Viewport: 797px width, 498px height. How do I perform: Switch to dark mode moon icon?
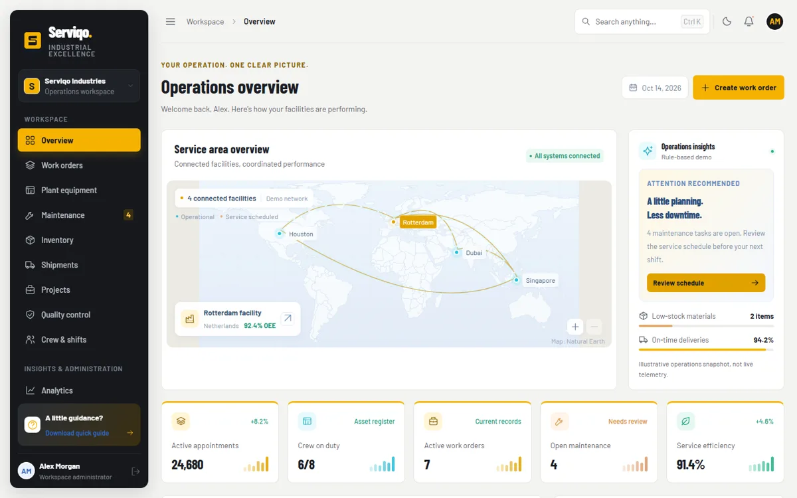tap(727, 21)
